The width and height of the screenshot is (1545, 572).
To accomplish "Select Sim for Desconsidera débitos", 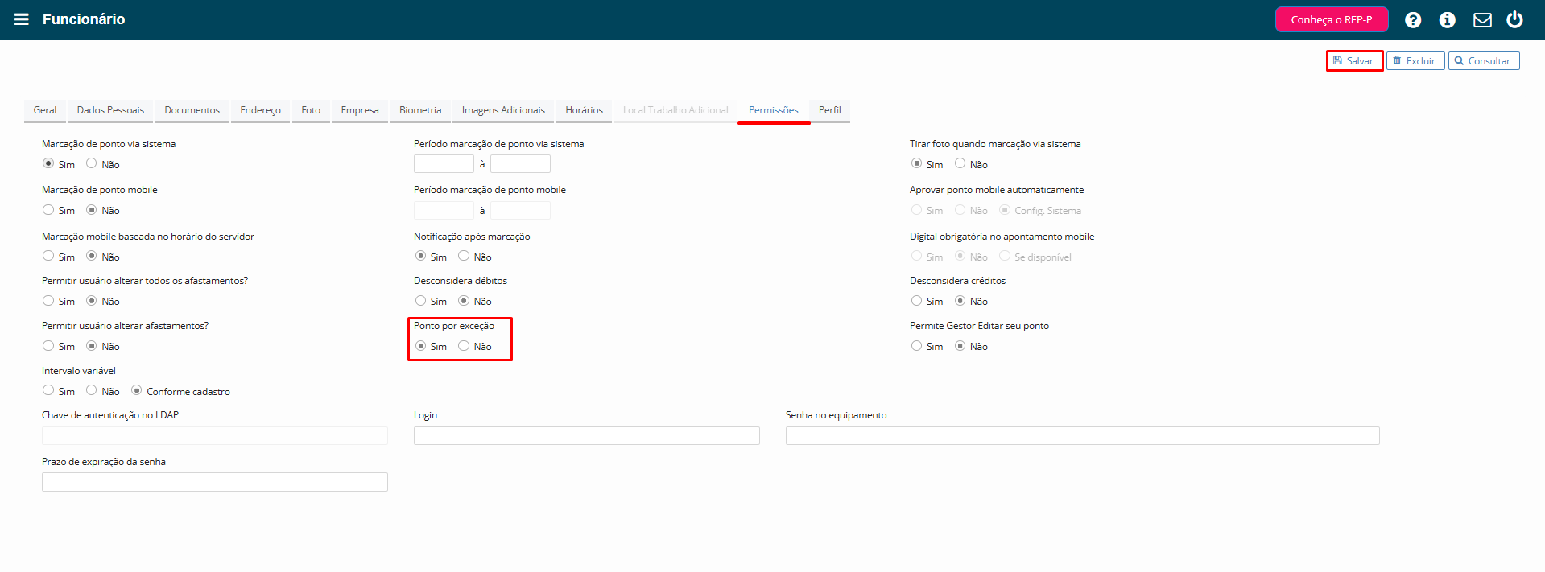I will click(x=420, y=301).
